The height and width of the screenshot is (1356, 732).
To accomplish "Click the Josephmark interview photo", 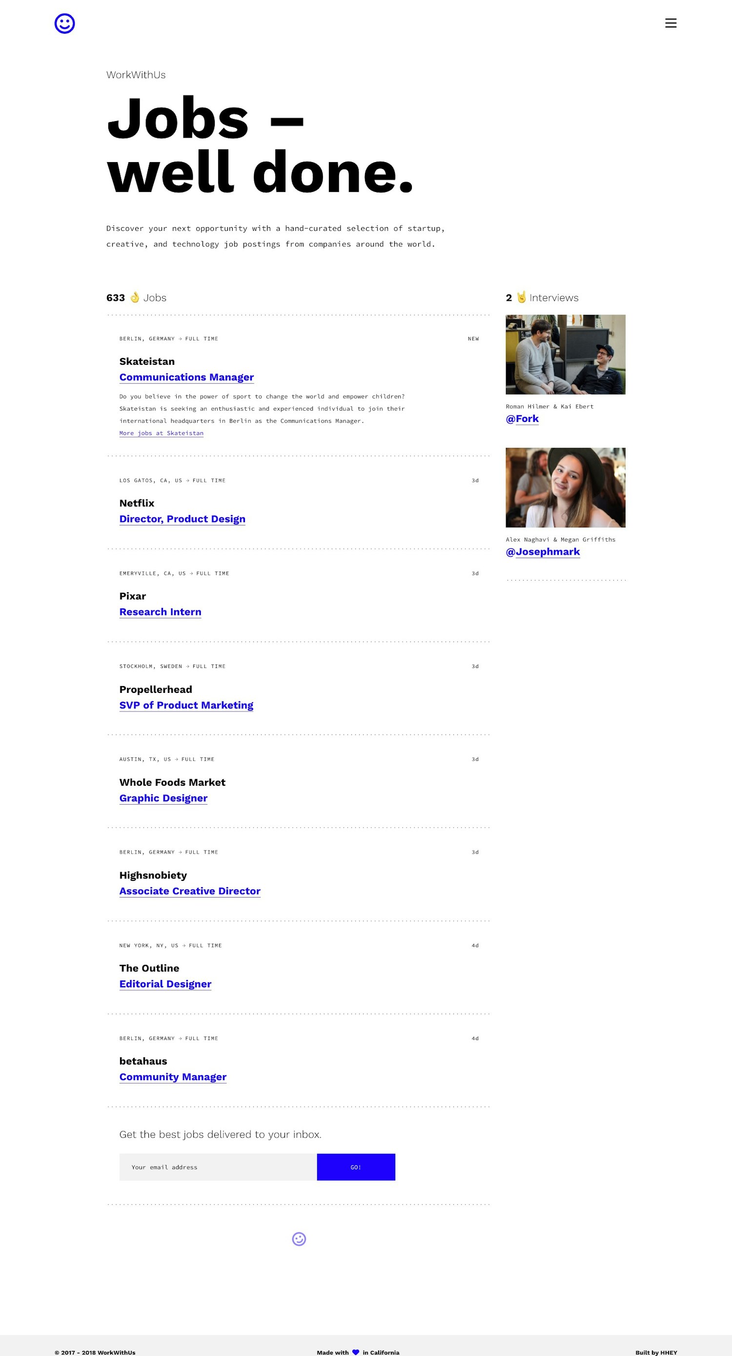I will tap(565, 487).
